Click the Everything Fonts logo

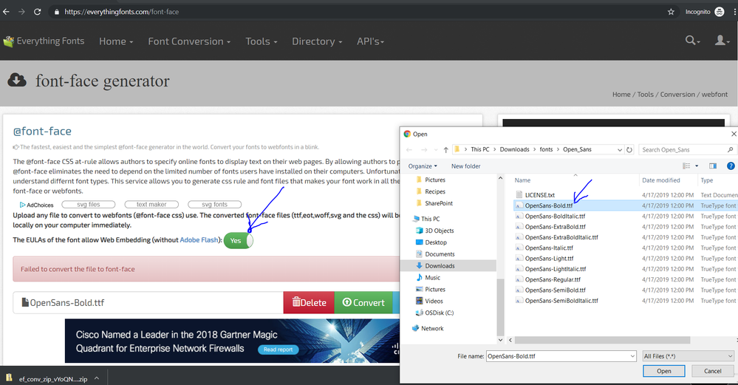coord(44,41)
